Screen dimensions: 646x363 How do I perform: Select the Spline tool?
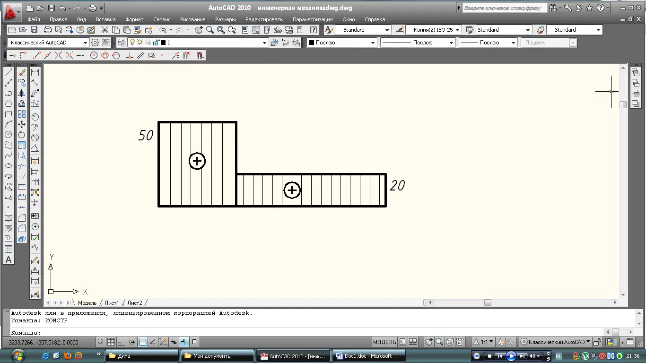(9, 156)
